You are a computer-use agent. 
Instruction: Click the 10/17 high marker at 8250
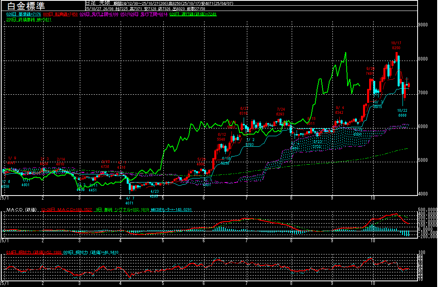click(396, 46)
